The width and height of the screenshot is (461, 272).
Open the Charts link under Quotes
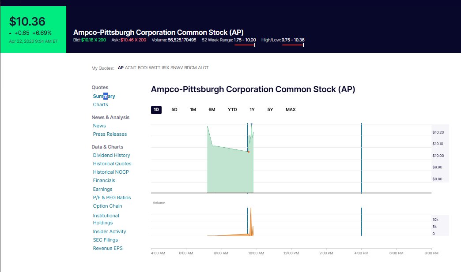pos(100,104)
